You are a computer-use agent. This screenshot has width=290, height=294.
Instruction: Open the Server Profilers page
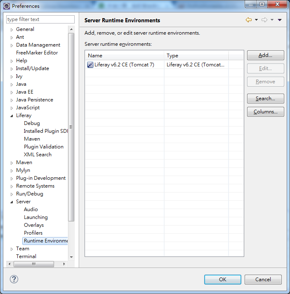[x=33, y=233]
